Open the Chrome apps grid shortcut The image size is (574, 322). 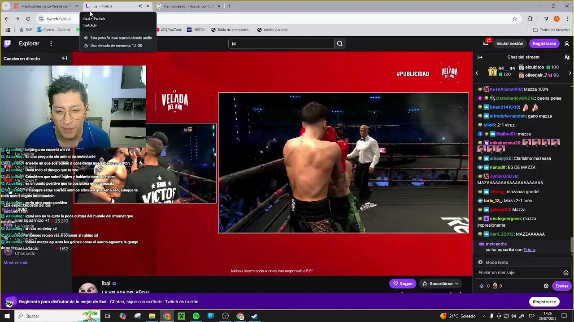click(8, 30)
